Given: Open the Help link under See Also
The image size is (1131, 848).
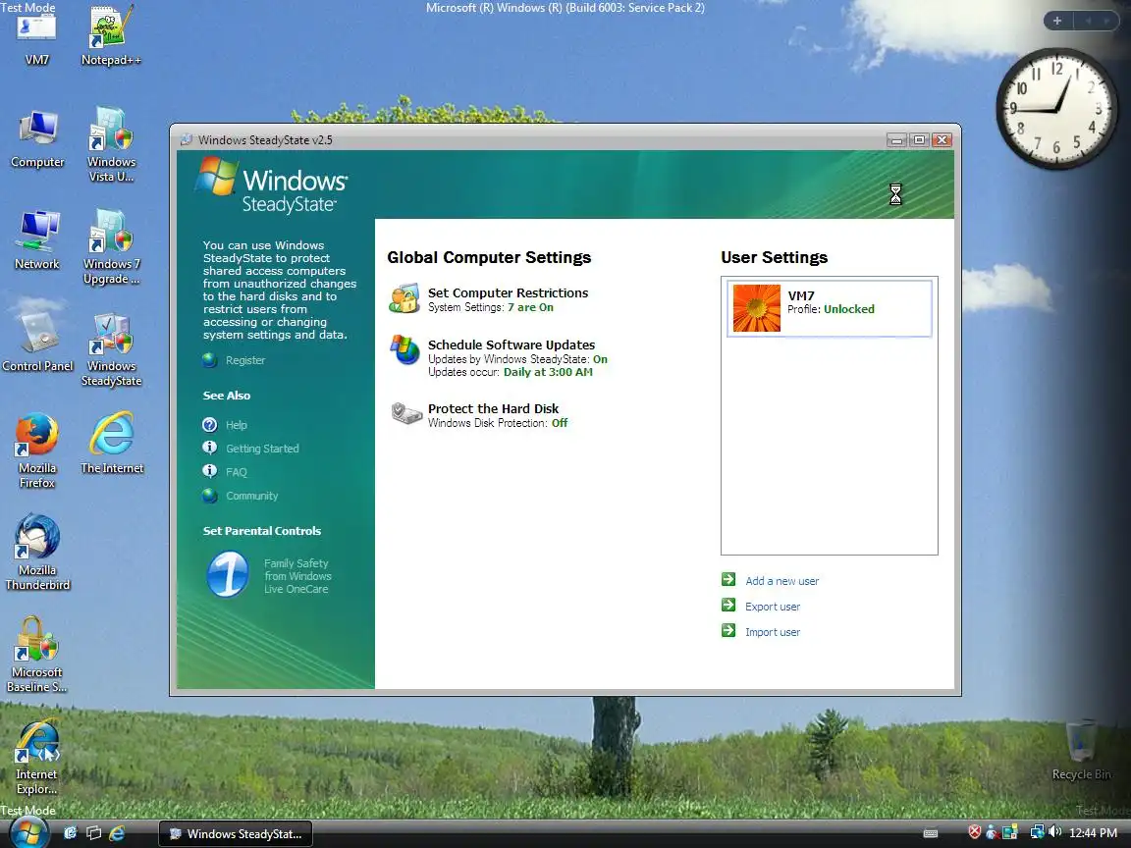Looking at the screenshot, I should (x=237, y=425).
